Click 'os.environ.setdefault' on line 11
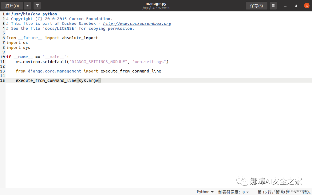The width and height of the screenshot is (312, 195). 41,62
